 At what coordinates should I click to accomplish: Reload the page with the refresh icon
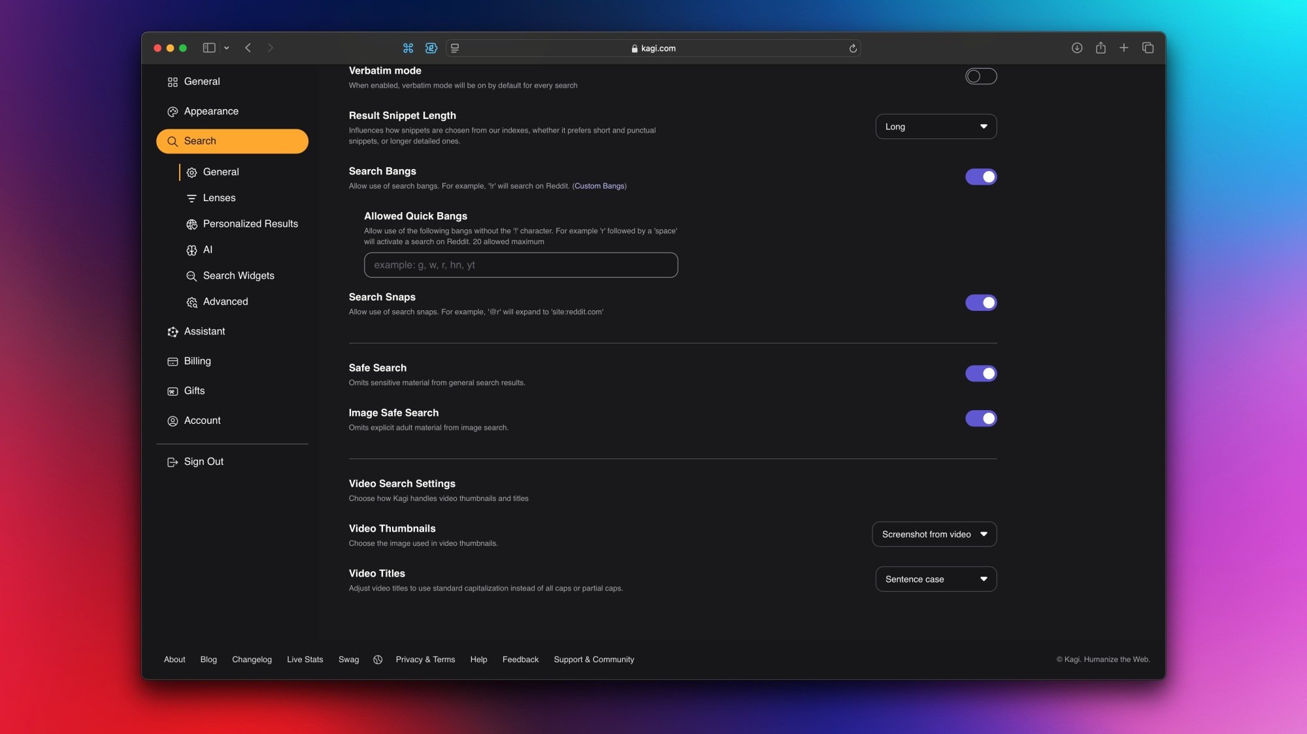coord(853,48)
